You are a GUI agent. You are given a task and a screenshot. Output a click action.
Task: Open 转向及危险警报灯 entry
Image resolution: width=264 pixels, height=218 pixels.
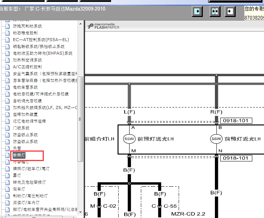click(x=29, y=182)
